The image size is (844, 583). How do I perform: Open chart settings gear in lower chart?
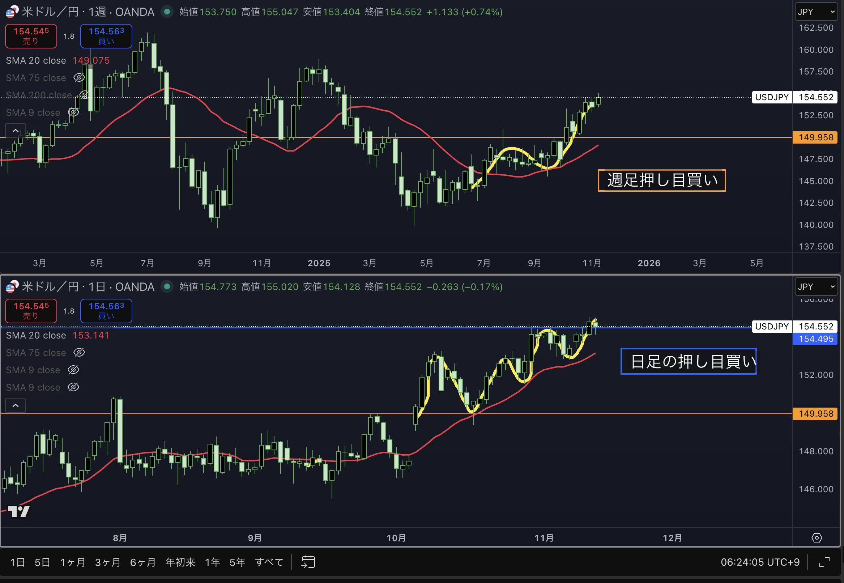[817, 538]
